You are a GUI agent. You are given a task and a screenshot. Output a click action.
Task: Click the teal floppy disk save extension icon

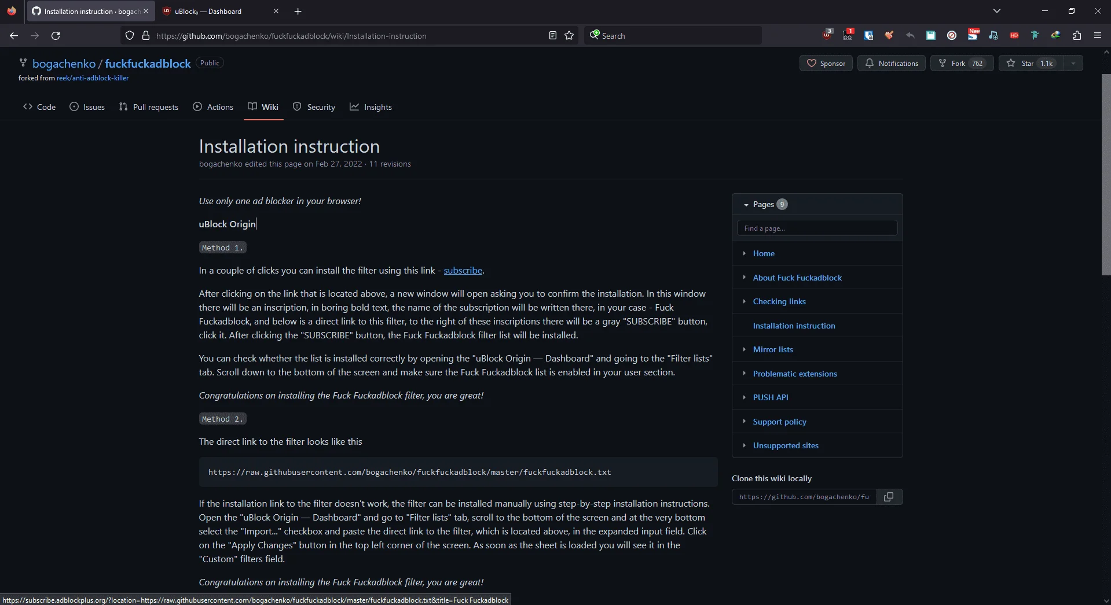pyautogui.click(x=931, y=35)
